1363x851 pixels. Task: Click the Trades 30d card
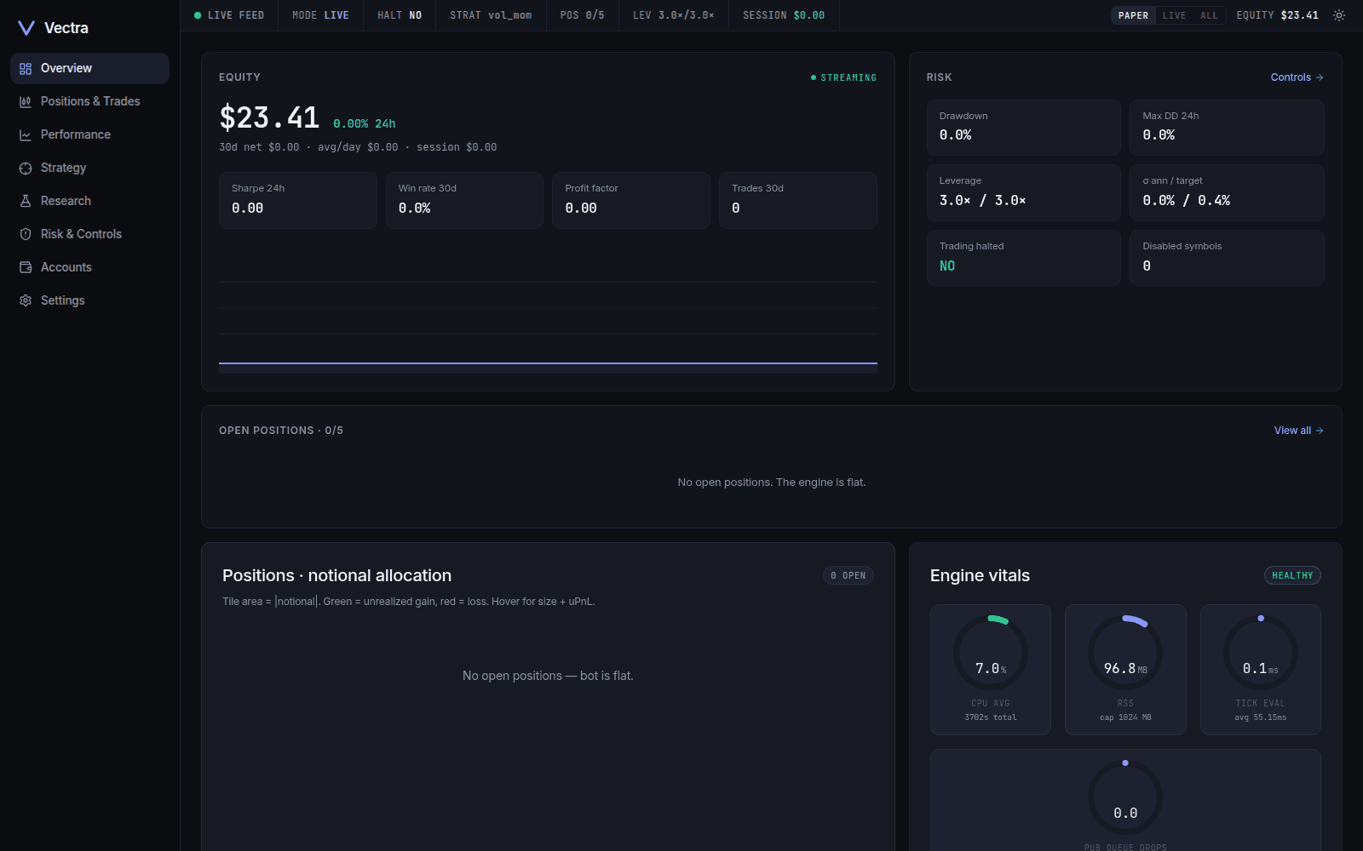[x=798, y=200]
